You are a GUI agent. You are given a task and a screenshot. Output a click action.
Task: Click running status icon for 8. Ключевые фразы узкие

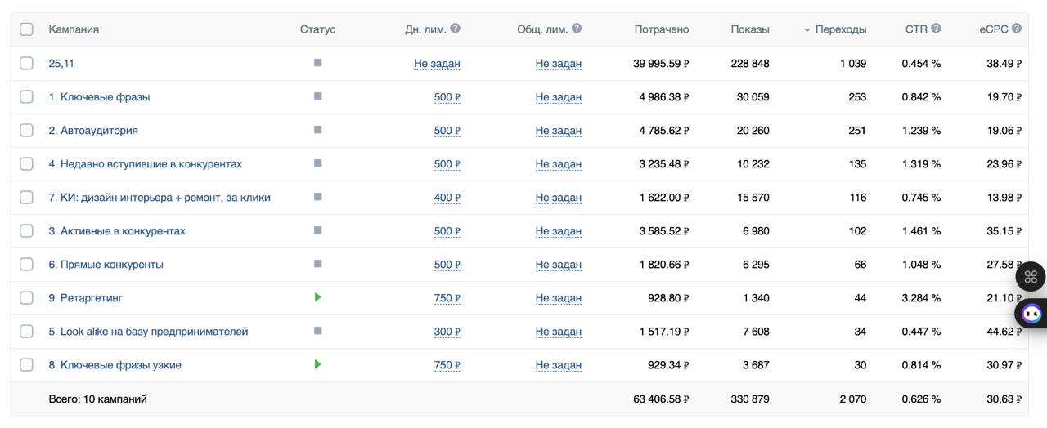tap(317, 364)
